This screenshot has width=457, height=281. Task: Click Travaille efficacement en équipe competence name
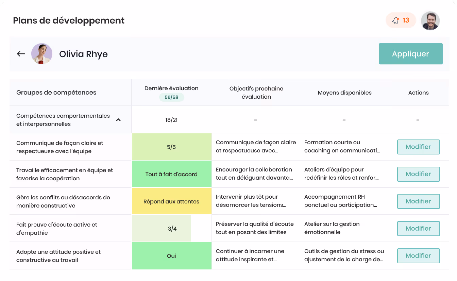click(x=65, y=174)
